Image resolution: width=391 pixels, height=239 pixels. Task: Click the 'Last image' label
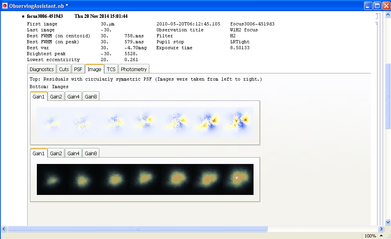(41, 30)
